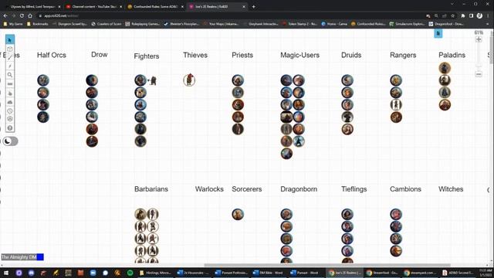Click the Witches column label
The height and width of the screenshot is (278, 494).
[451, 189]
